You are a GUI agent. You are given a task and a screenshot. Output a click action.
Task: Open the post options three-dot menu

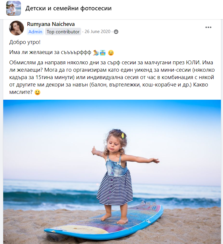[x=208, y=27]
